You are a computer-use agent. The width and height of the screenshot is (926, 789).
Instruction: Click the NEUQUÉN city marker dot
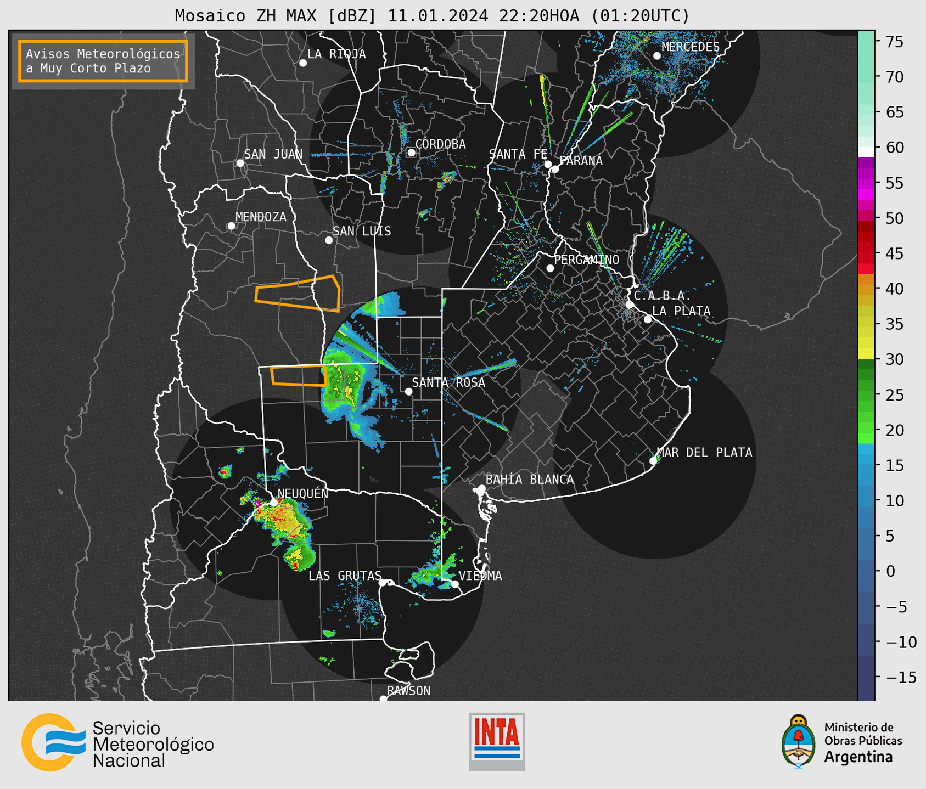coord(273,502)
